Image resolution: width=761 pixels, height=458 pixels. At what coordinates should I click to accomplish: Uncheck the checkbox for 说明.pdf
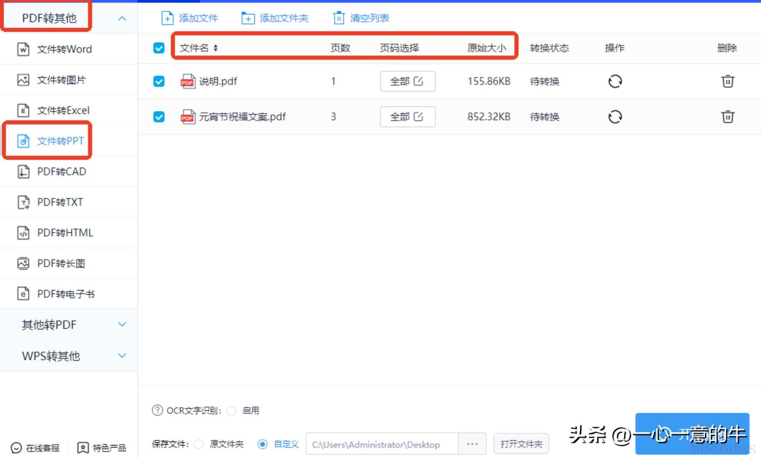[x=159, y=81]
